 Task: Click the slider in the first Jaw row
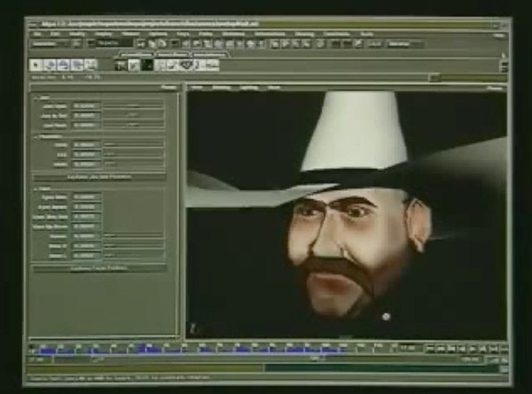pos(133,104)
